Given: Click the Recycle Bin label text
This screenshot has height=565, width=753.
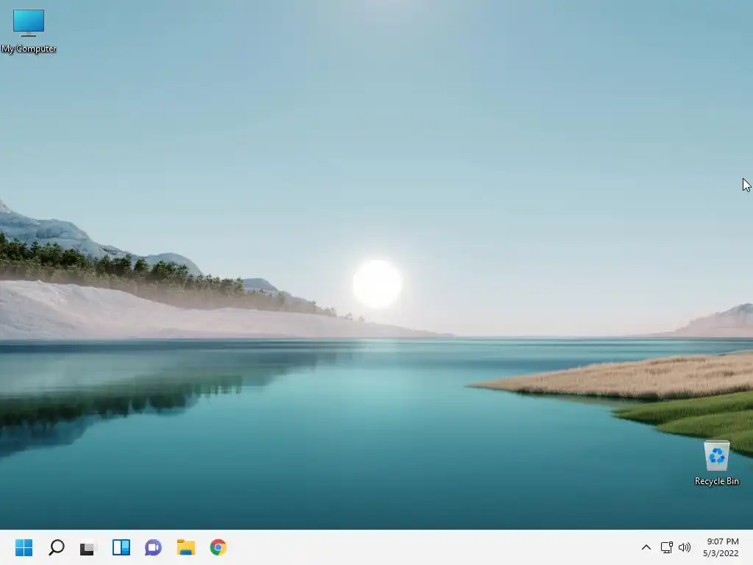Looking at the screenshot, I should point(716,481).
